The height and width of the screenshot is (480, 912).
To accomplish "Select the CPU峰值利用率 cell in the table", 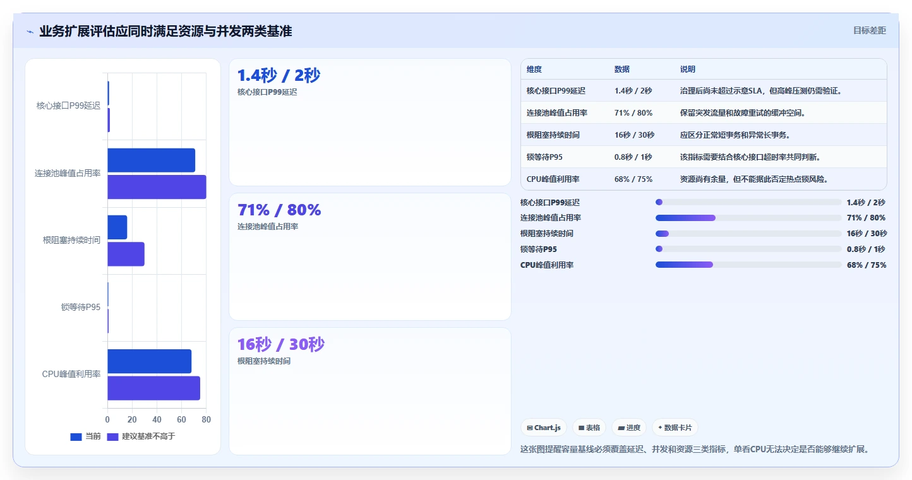I will [553, 179].
